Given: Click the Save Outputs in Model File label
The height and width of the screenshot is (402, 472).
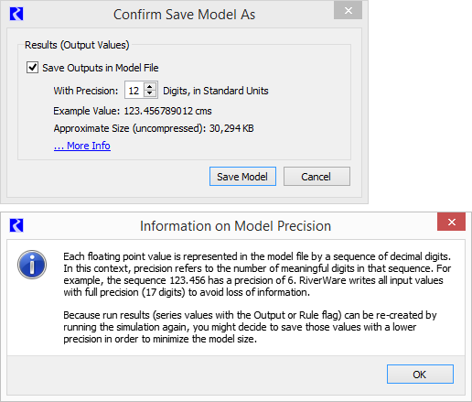Looking at the screenshot, I should [x=101, y=68].
